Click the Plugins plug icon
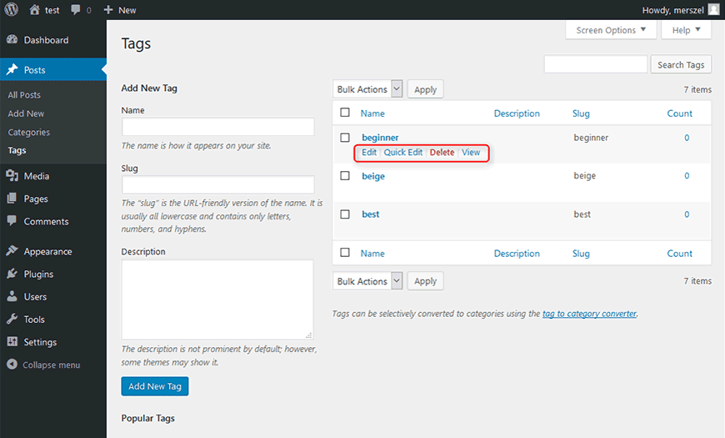The width and height of the screenshot is (725, 438). (12, 274)
